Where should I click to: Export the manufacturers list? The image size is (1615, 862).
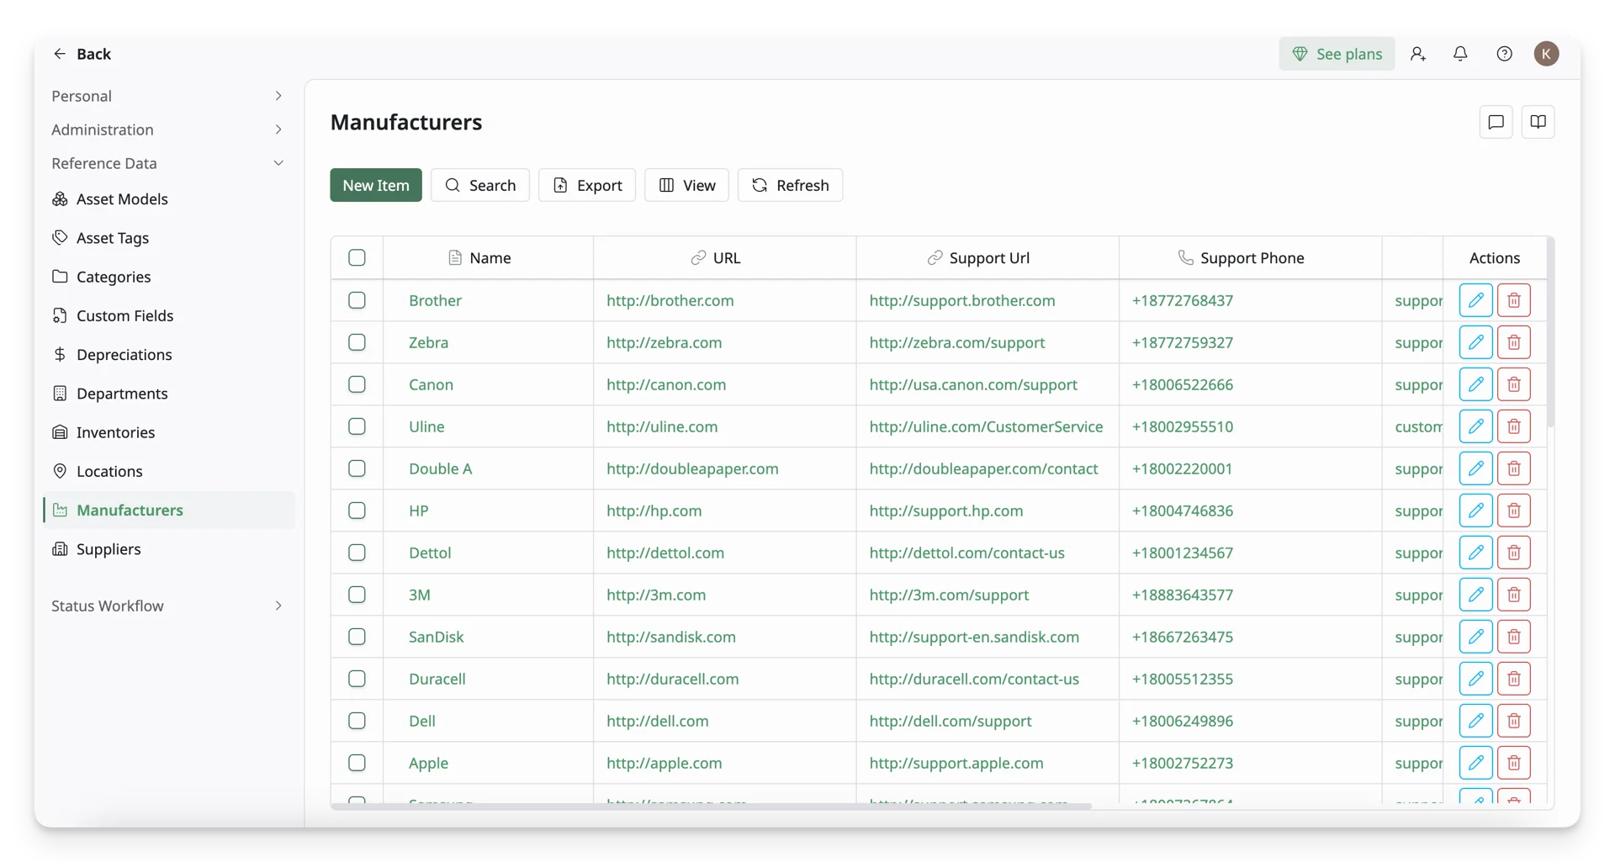tap(587, 185)
